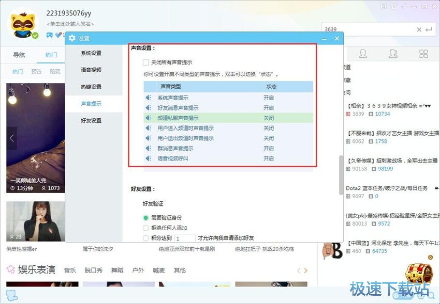Open the 俏皮性感媚er stream thumbnail
440x304 pixels.
pyautogui.click(x=36, y=221)
